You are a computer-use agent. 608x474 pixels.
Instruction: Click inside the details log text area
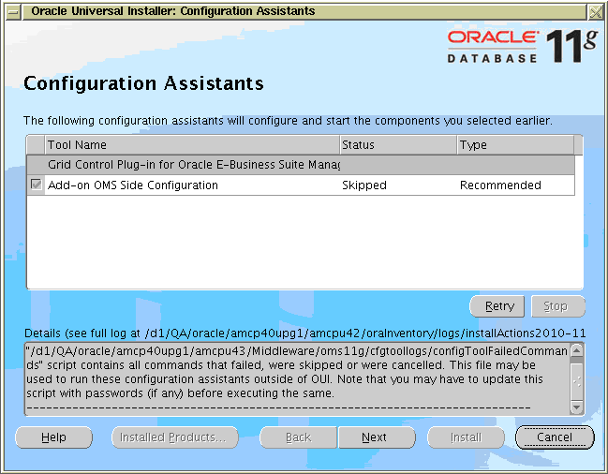298,378
